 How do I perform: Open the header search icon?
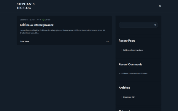click(x=160, y=6)
